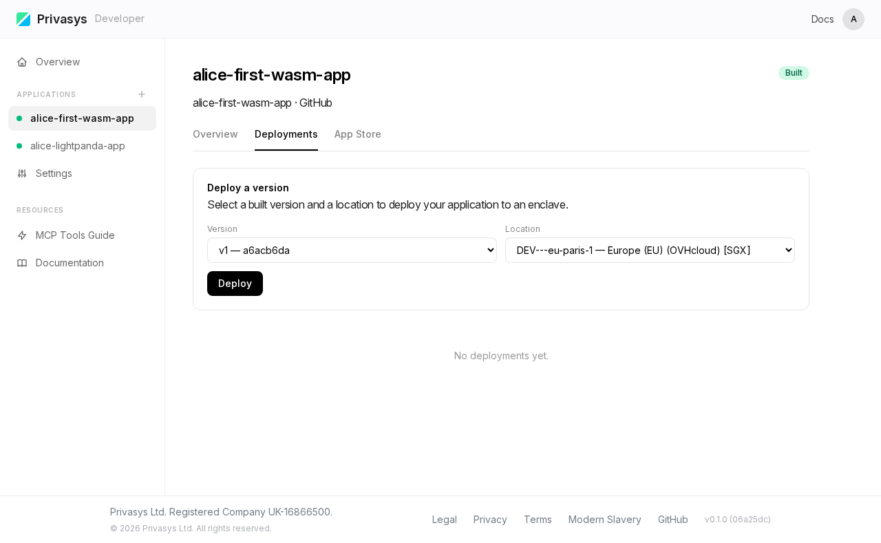
Task: Switch to the Overview tab
Action: pos(215,134)
